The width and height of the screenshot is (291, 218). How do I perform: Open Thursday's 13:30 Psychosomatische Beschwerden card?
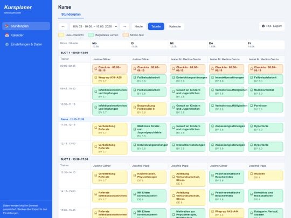(x=226, y=177)
